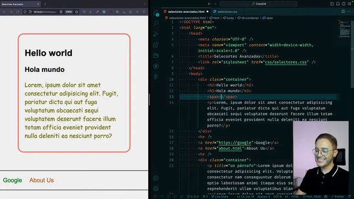Go back in VS Code editor history
This screenshot has height=199, width=354.
pos(209,4)
